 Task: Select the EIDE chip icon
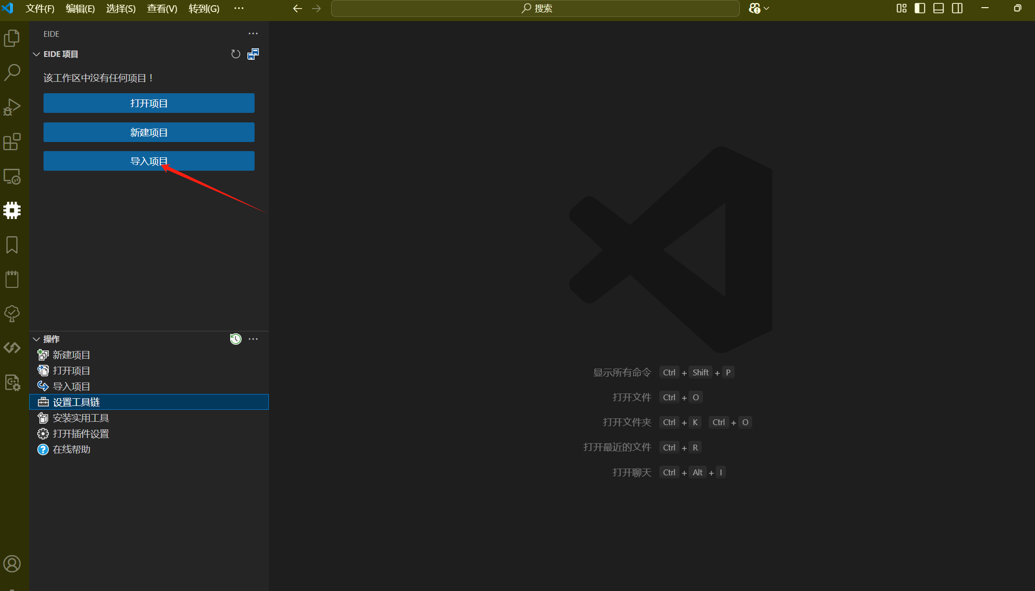(x=12, y=210)
